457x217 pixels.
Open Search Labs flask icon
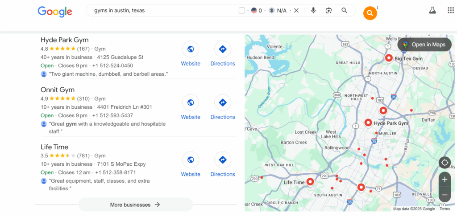[x=432, y=11]
